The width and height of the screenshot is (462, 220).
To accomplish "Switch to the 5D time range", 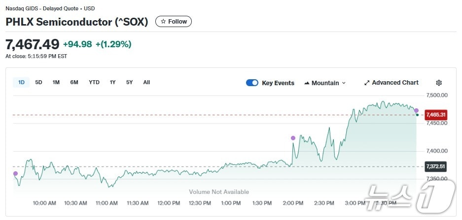I will (38, 83).
